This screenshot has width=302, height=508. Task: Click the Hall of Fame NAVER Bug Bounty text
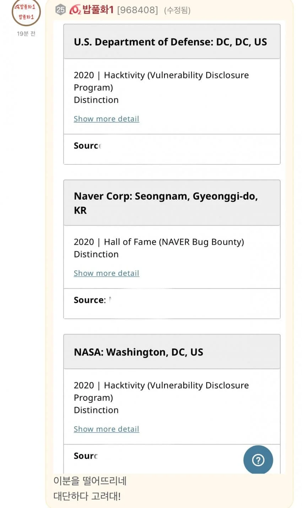[x=173, y=242]
